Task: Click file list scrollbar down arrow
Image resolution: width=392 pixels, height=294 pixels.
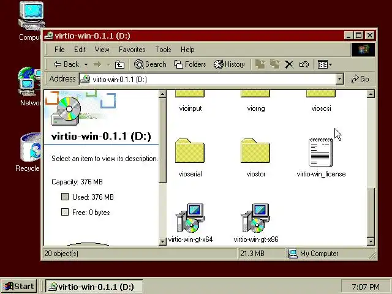Action: coord(371,241)
